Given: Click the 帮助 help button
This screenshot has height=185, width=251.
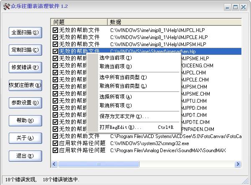Looking at the screenshot, I should [x=25, y=121].
